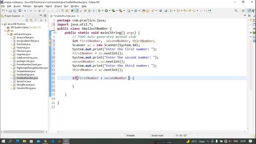Screen dimensions: 256x144
Task: Open Factorial.java in Project Explorer
Action: coord(23,48)
